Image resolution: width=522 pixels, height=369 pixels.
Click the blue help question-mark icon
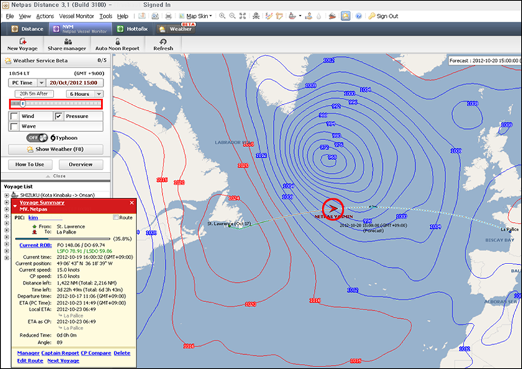[x=359, y=16]
